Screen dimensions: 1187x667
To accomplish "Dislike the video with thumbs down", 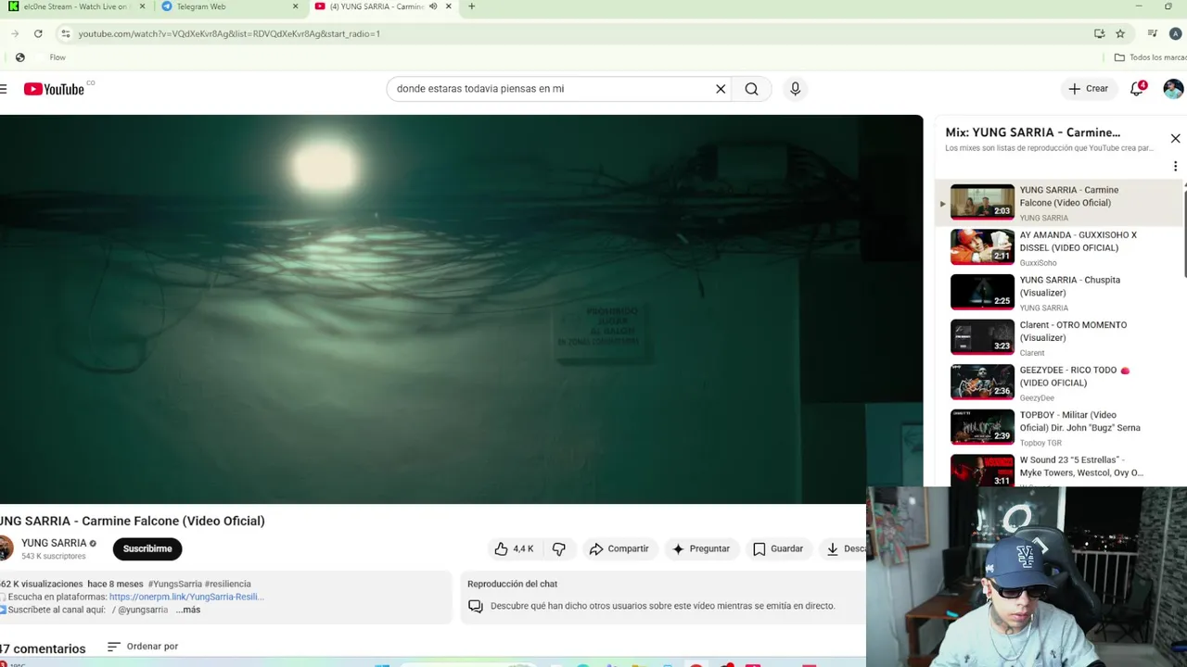I will point(558,548).
